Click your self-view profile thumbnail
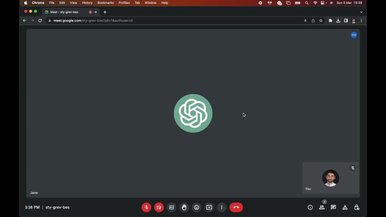 coord(331,178)
